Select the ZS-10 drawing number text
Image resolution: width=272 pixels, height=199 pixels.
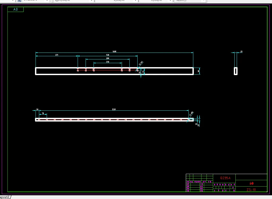[251, 190]
